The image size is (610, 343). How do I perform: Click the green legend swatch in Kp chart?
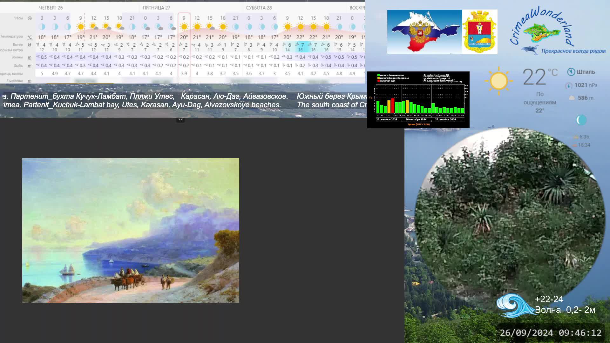[x=378, y=75]
